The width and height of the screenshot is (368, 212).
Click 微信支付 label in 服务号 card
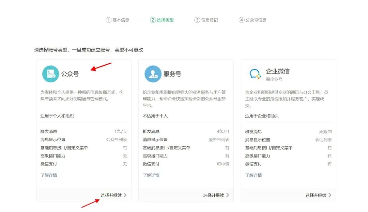151,164
